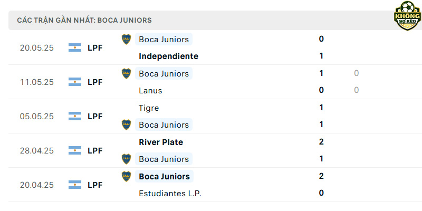Click Argentina flag beside 05.05.25 date
422x211 pixels.
click(75, 116)
